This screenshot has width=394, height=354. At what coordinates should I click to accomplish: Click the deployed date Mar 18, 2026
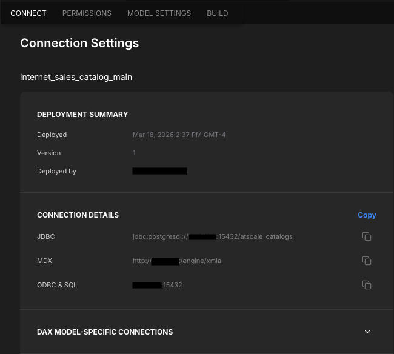[179, 135]
